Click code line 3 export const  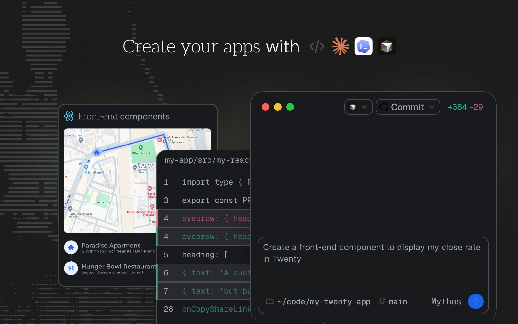tap(203, 200)
